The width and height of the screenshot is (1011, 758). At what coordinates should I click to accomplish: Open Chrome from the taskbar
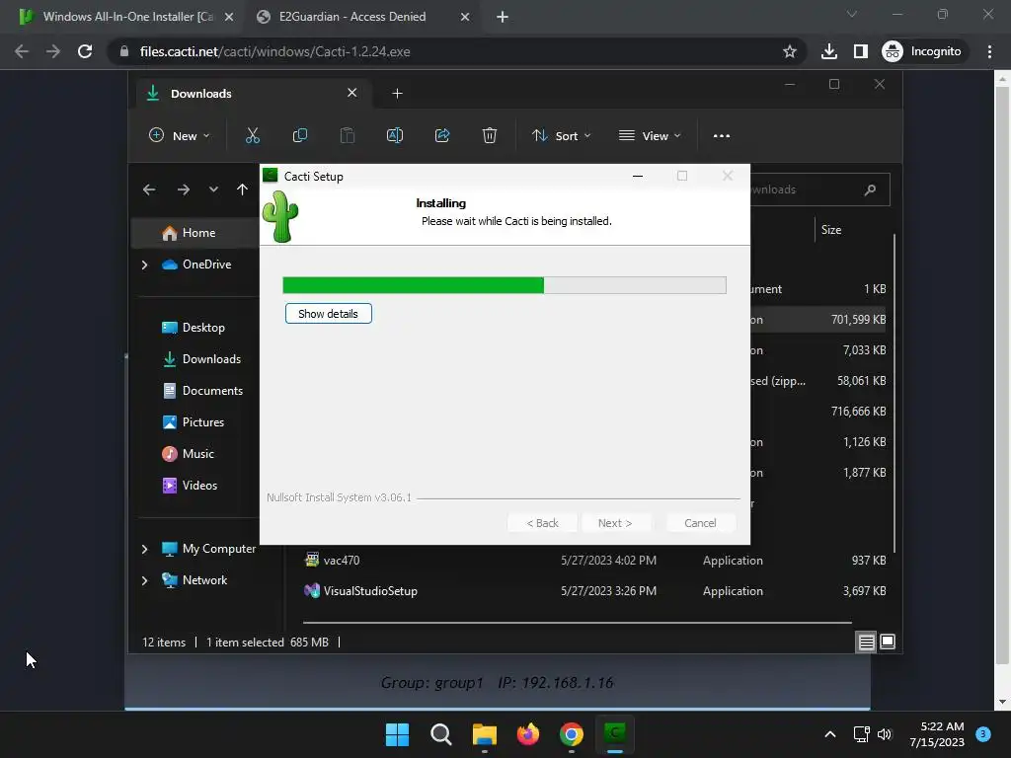[572, 734]
